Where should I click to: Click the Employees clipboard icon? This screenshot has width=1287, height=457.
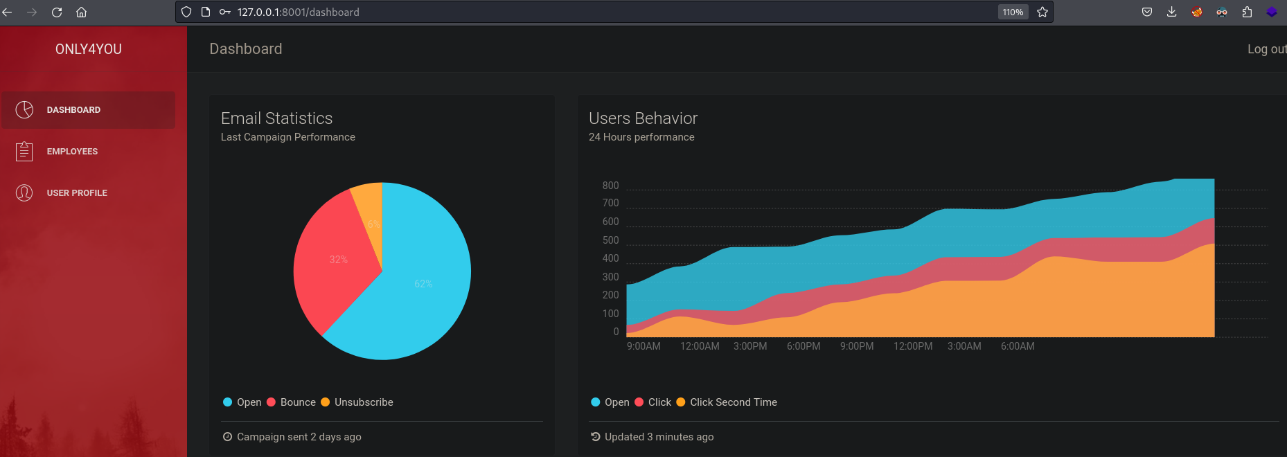(x=24, y=151)
